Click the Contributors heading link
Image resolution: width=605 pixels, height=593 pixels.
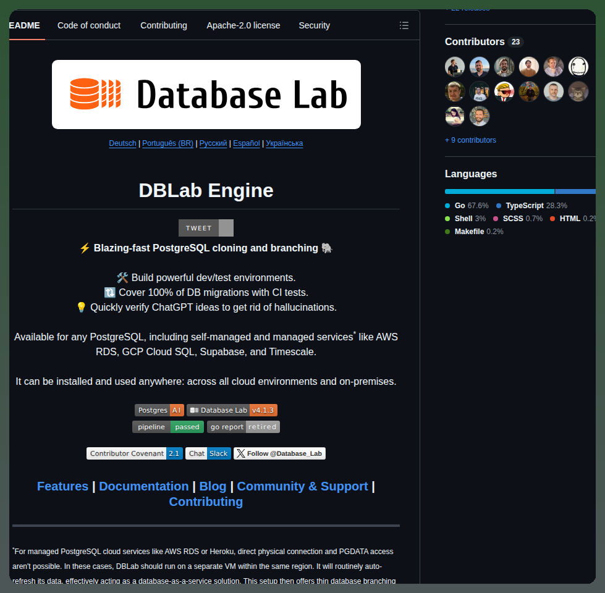pos(475,41)
